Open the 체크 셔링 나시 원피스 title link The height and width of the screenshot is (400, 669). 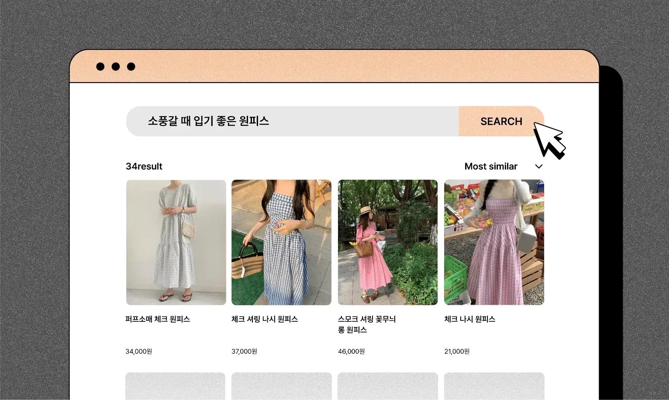click(x=265, y=319)
